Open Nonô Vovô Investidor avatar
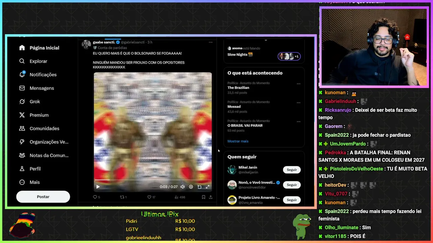Image resolution: width=433 pixels, height=243 pixels. click(x=232, y=185)
